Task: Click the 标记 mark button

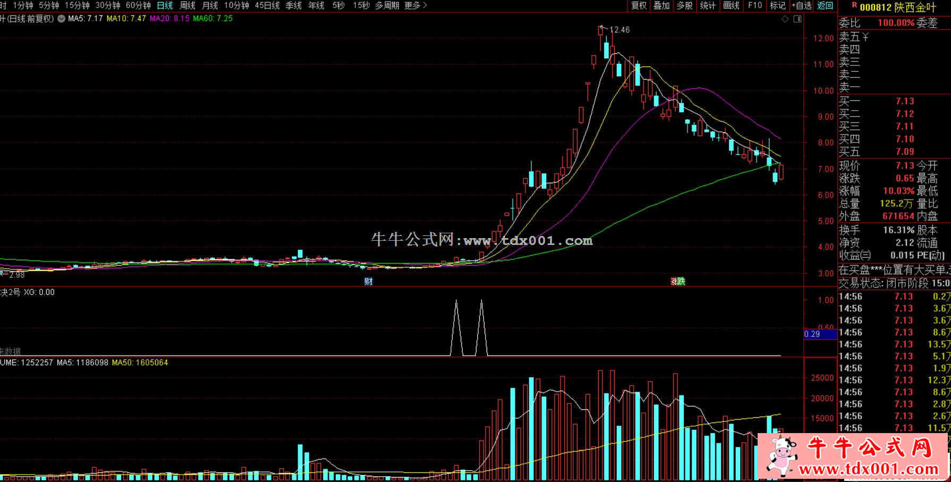Action: tap(778, 5)
